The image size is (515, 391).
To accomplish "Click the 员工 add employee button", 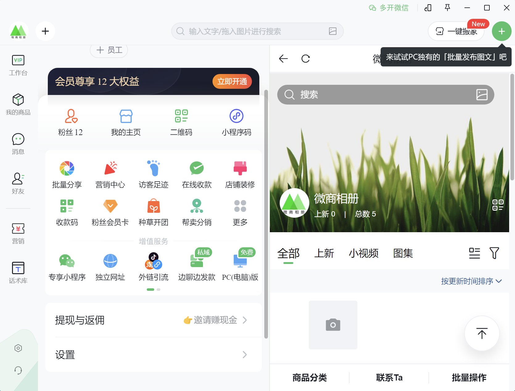I will pos(109,50).
